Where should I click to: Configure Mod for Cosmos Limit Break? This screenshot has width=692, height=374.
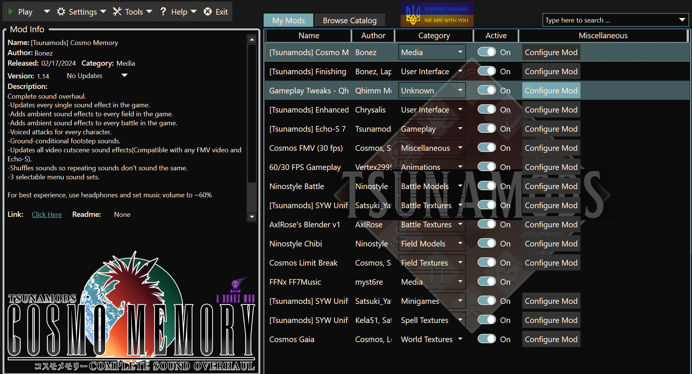click(x=551, y=263)
